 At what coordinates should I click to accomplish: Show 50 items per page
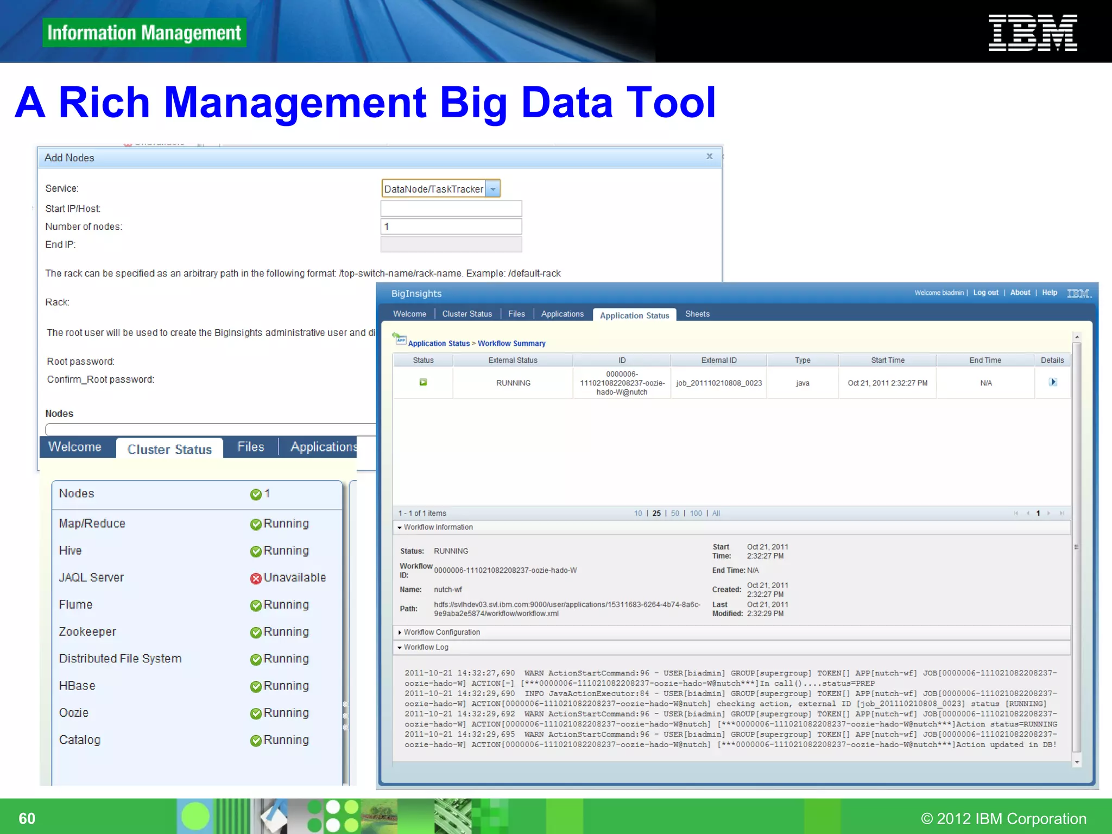pos(674,513)
